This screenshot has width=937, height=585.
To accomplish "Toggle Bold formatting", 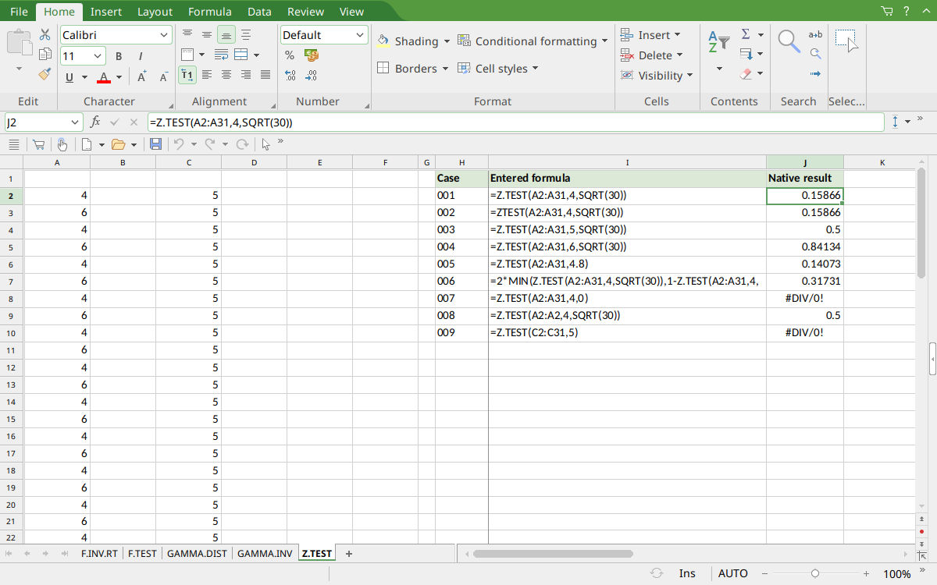I will click(x=119, y=56).
